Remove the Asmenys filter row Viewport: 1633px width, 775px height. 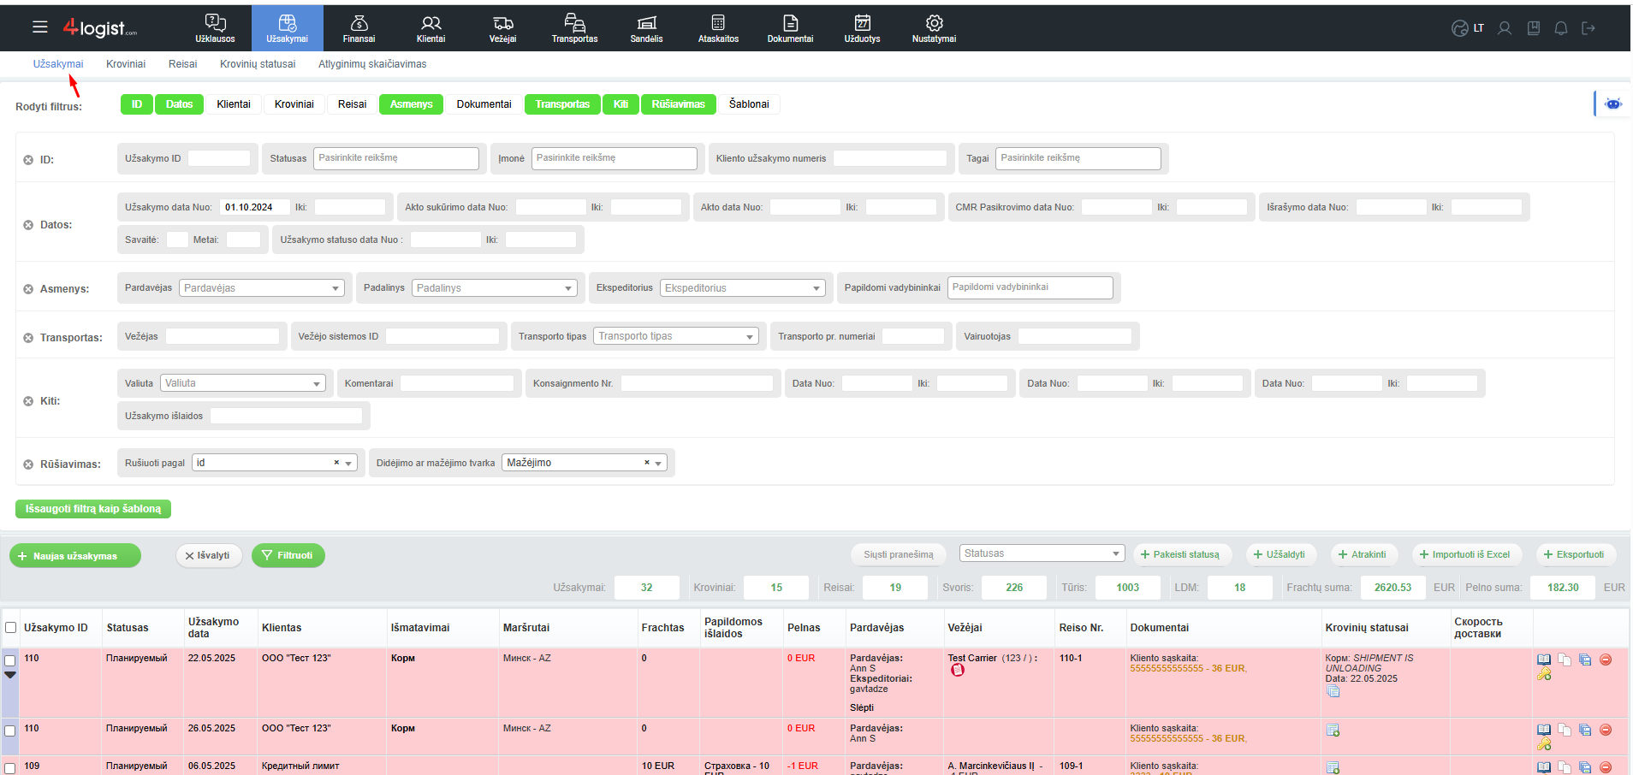pos(28,289)
